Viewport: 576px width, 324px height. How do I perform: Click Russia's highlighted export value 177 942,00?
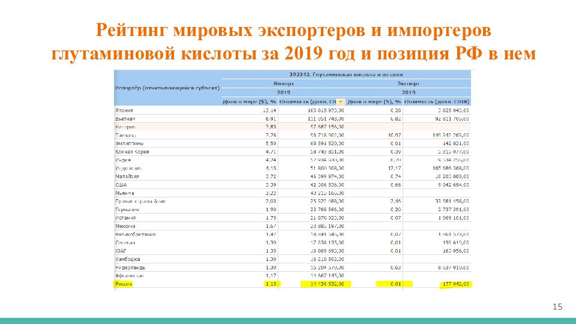[x=455, y=284]
